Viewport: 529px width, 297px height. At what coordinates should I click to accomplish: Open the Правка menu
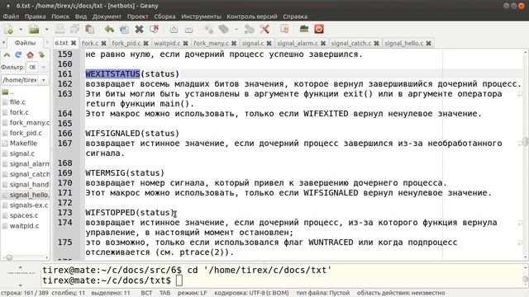[35, 16]
